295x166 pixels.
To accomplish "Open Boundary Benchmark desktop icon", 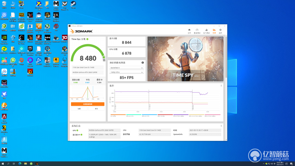I will point(39,17).
